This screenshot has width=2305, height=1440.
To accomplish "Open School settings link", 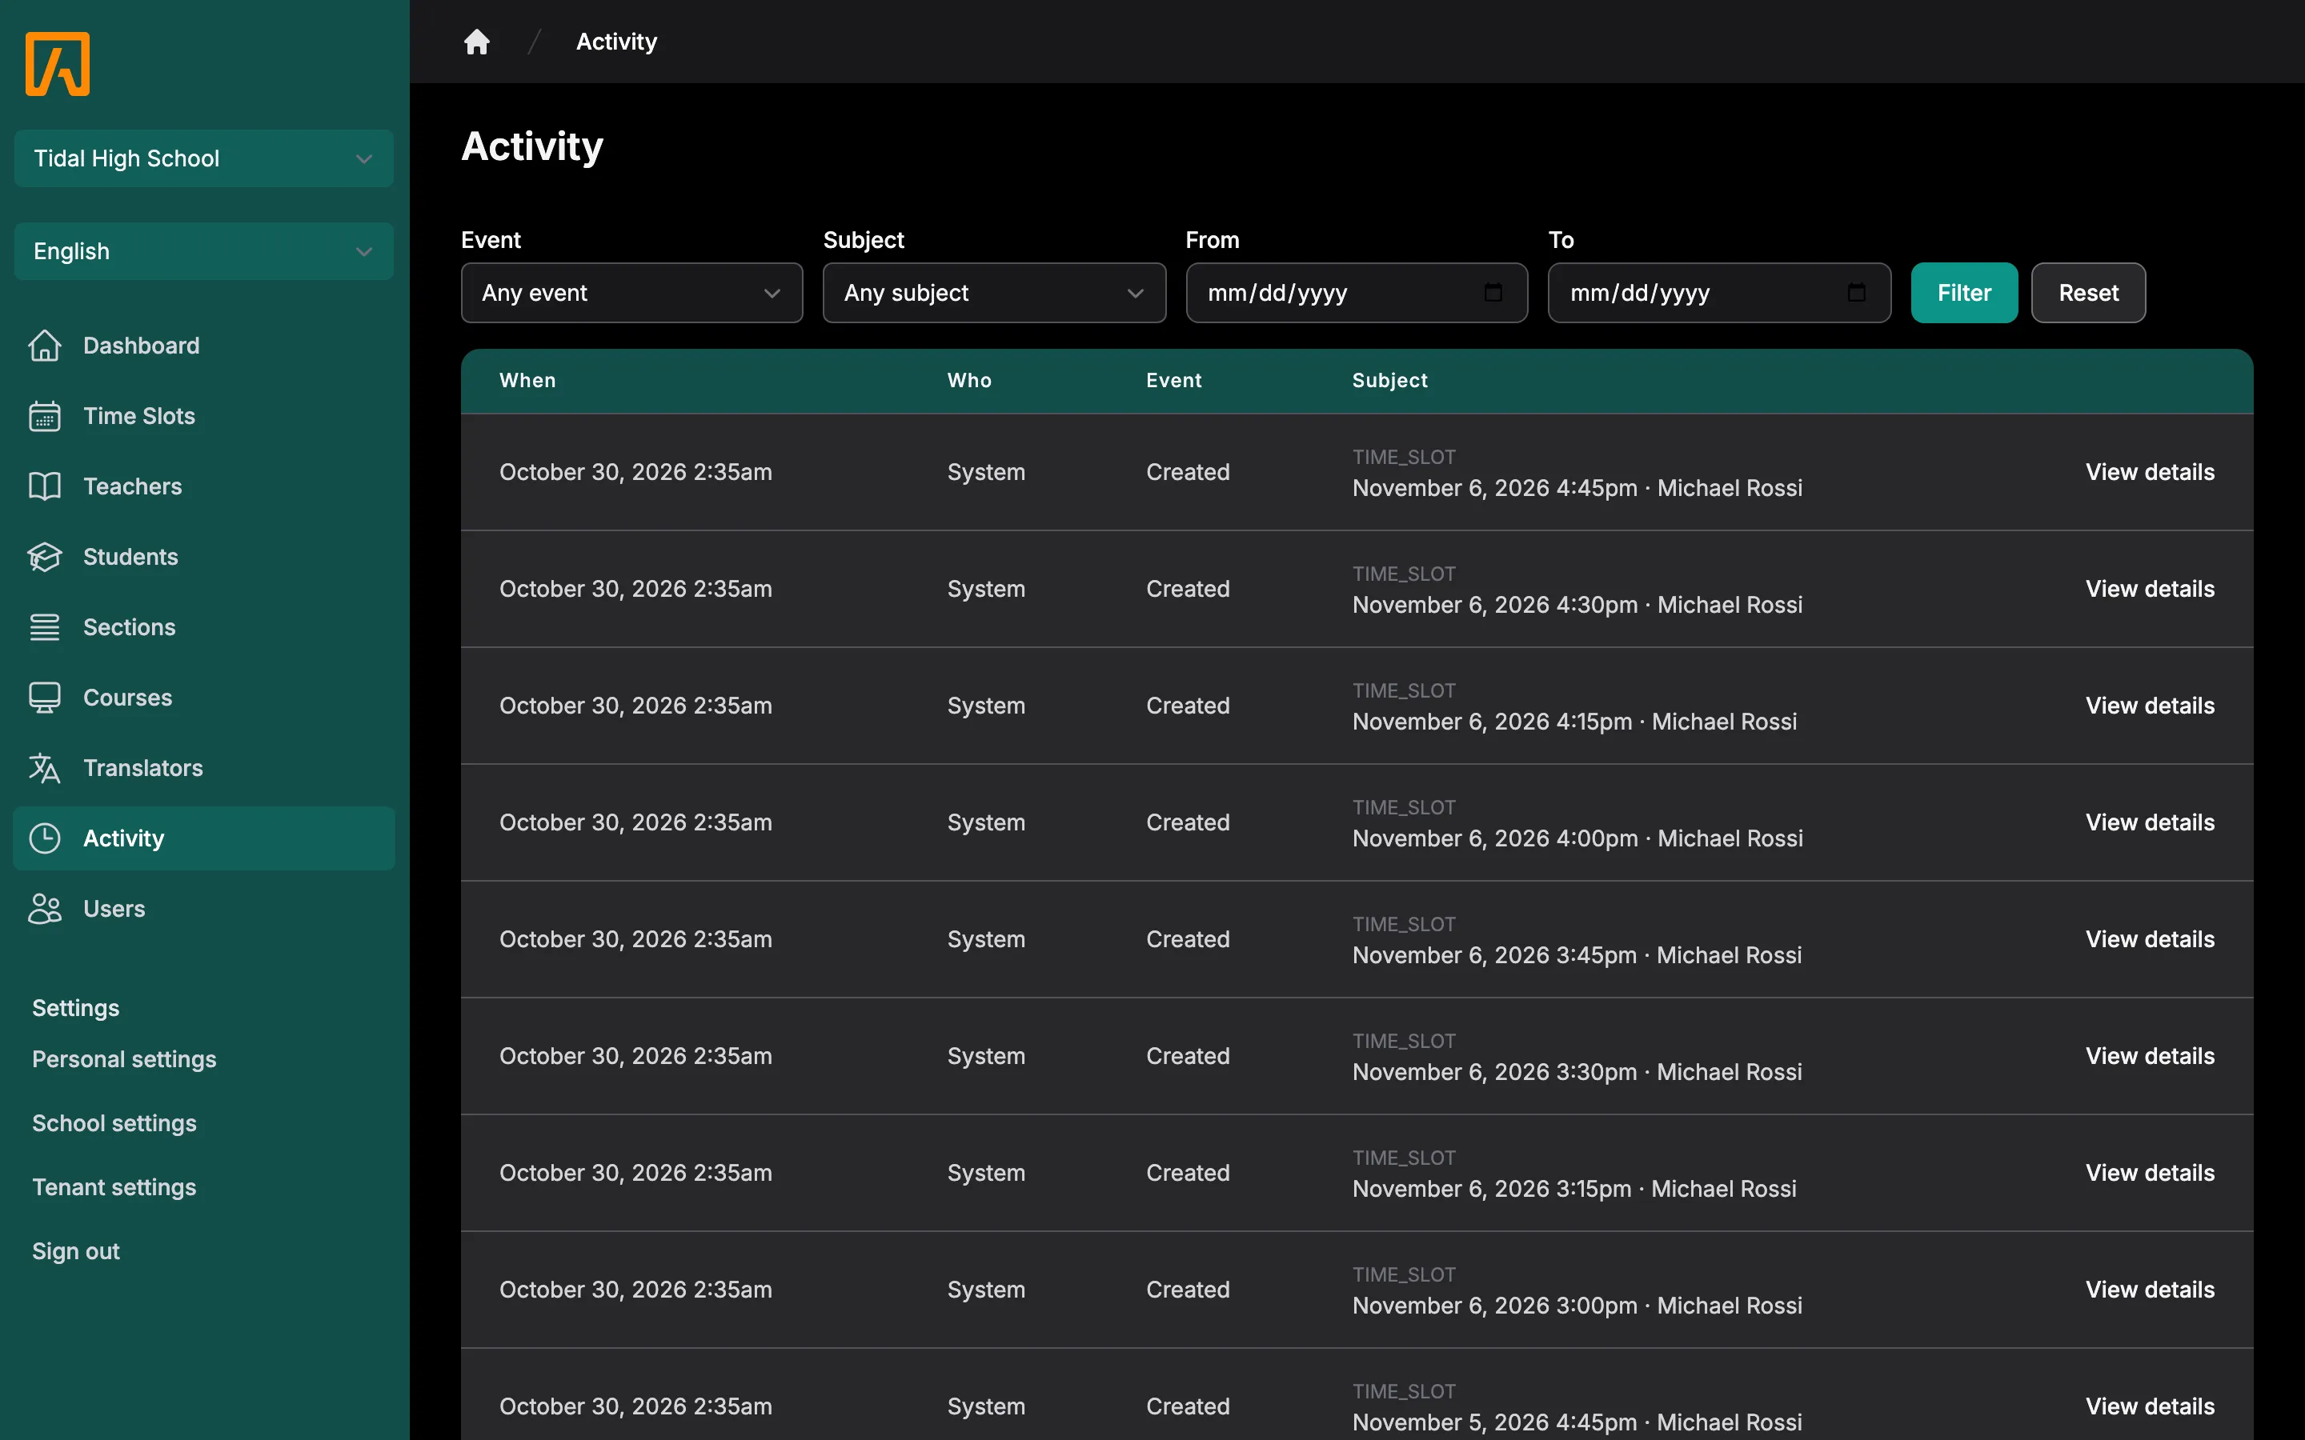I will pyautogui.click(x=114, y=1124).
